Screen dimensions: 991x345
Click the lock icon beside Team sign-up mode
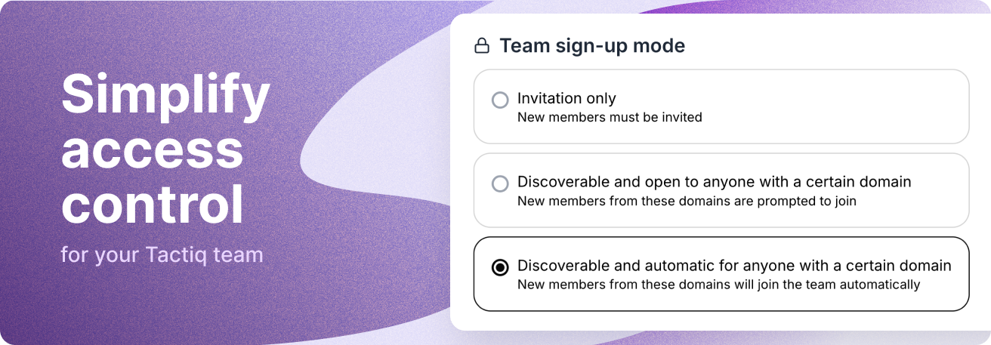click(x=481, y=46)
